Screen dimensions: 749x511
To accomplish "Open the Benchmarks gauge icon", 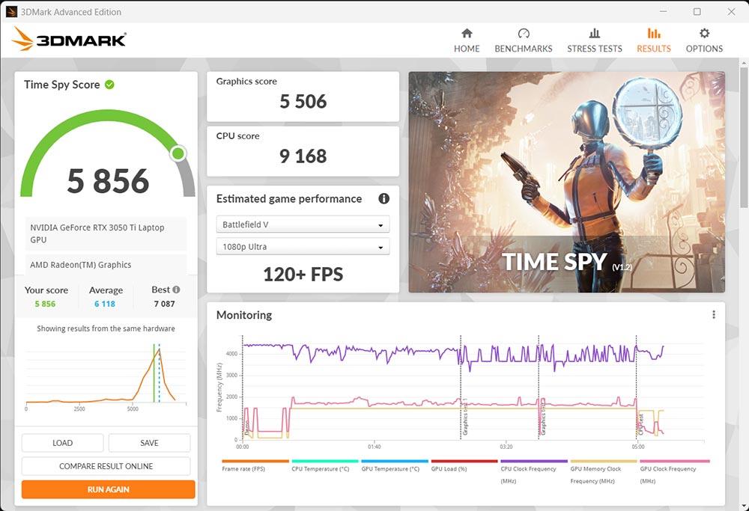I will coord(524,34).
